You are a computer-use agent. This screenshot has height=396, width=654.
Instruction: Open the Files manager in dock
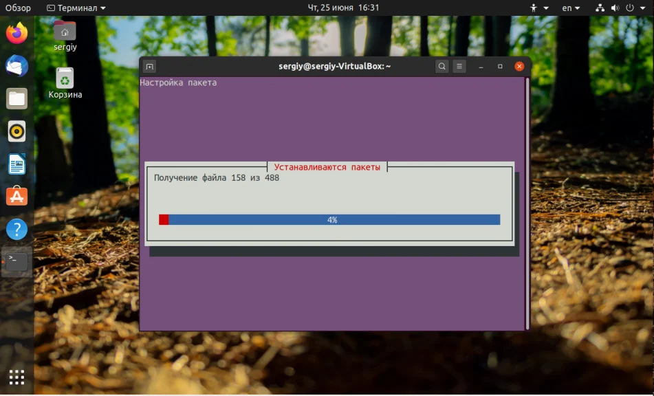[x=17, y=99]
